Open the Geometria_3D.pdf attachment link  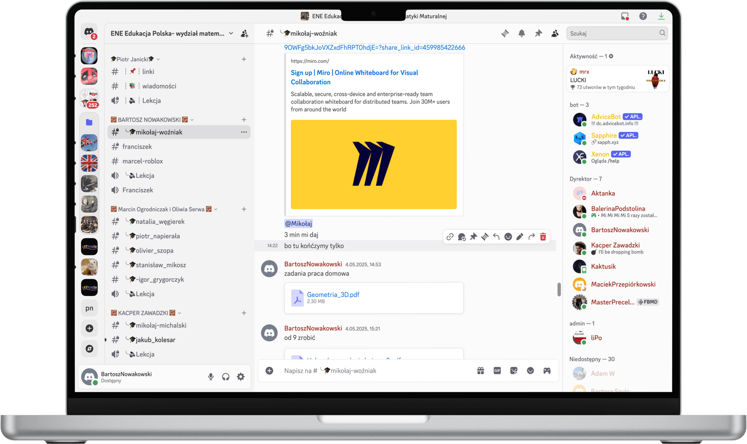(333, 294)
